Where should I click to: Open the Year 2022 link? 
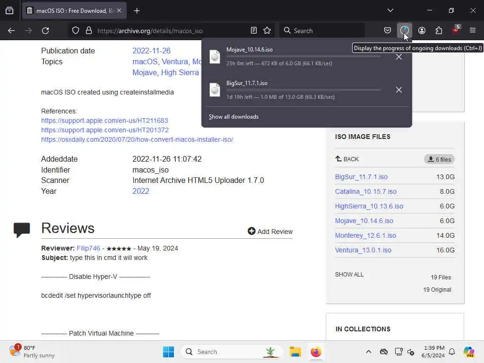point(141,191)
